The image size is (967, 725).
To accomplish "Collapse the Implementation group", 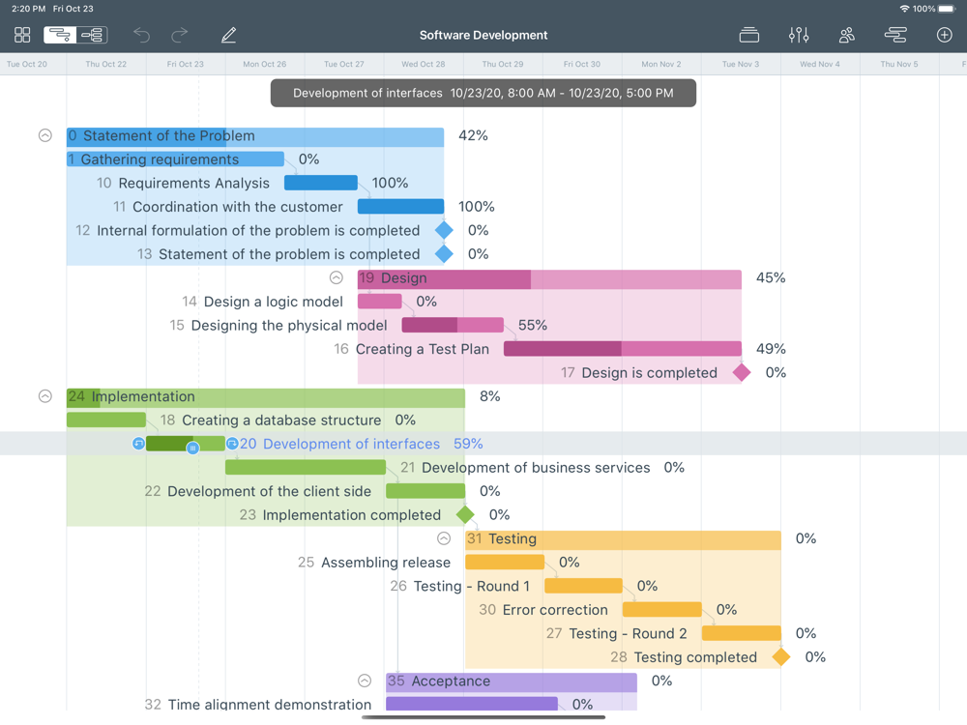I will (x=45, y=396).
